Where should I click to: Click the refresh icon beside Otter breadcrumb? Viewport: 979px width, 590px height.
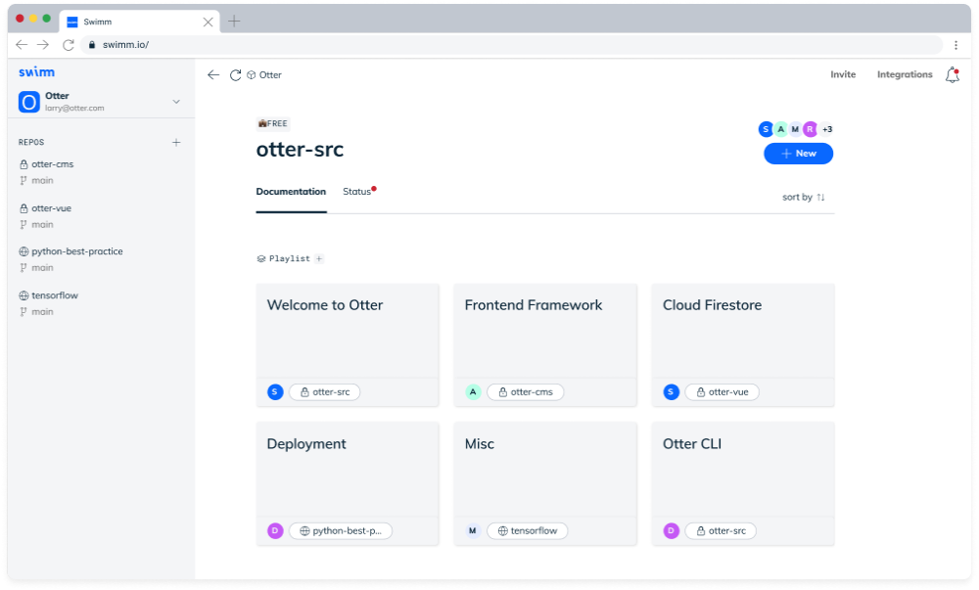pos(235,75)
